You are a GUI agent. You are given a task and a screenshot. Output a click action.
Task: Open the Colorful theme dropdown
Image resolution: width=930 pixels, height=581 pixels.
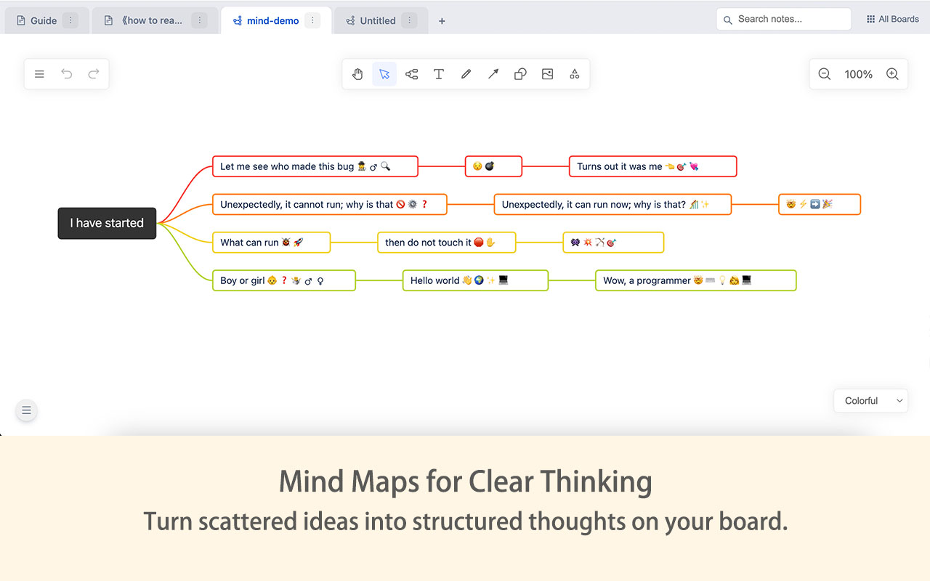coord(870,401)
